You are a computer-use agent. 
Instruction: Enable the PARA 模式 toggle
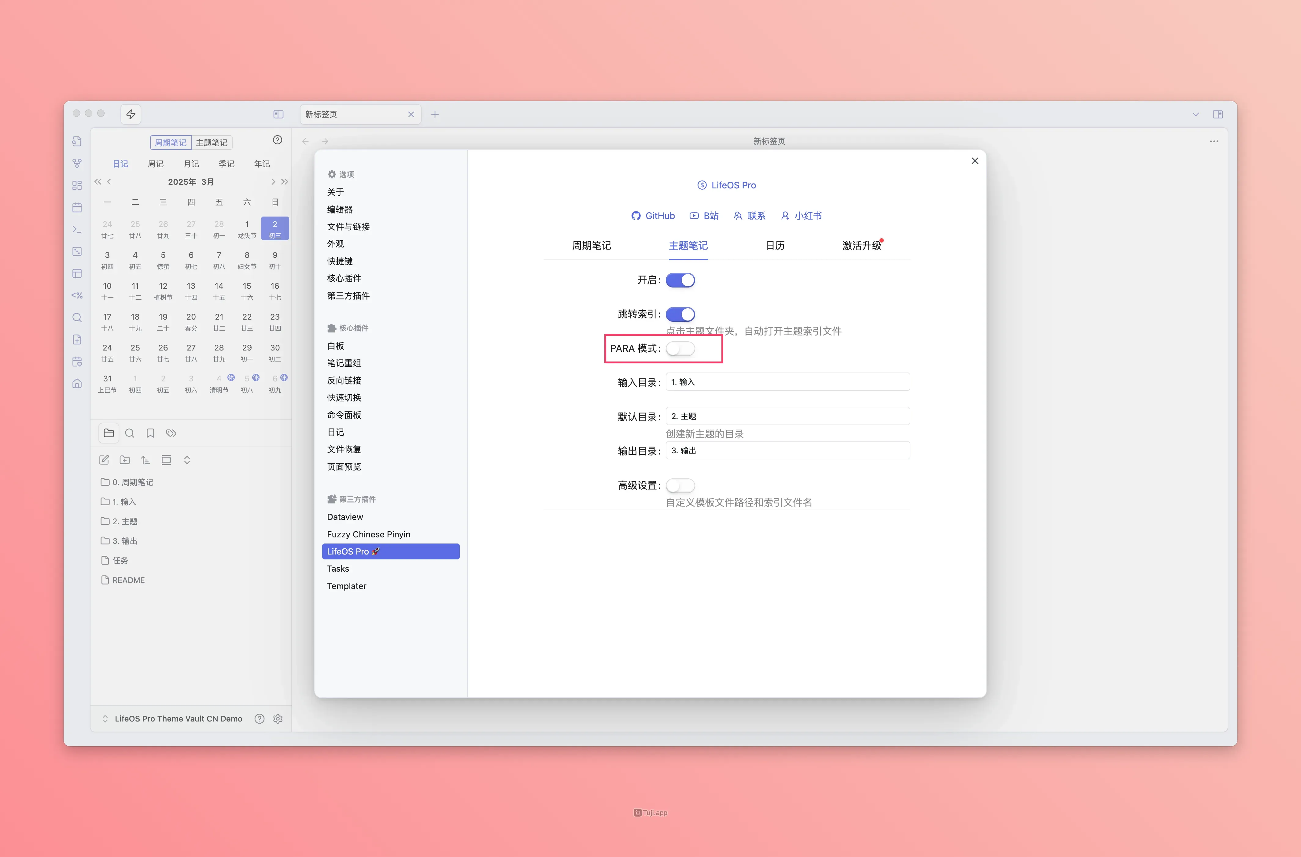click(x=680, y=348)
